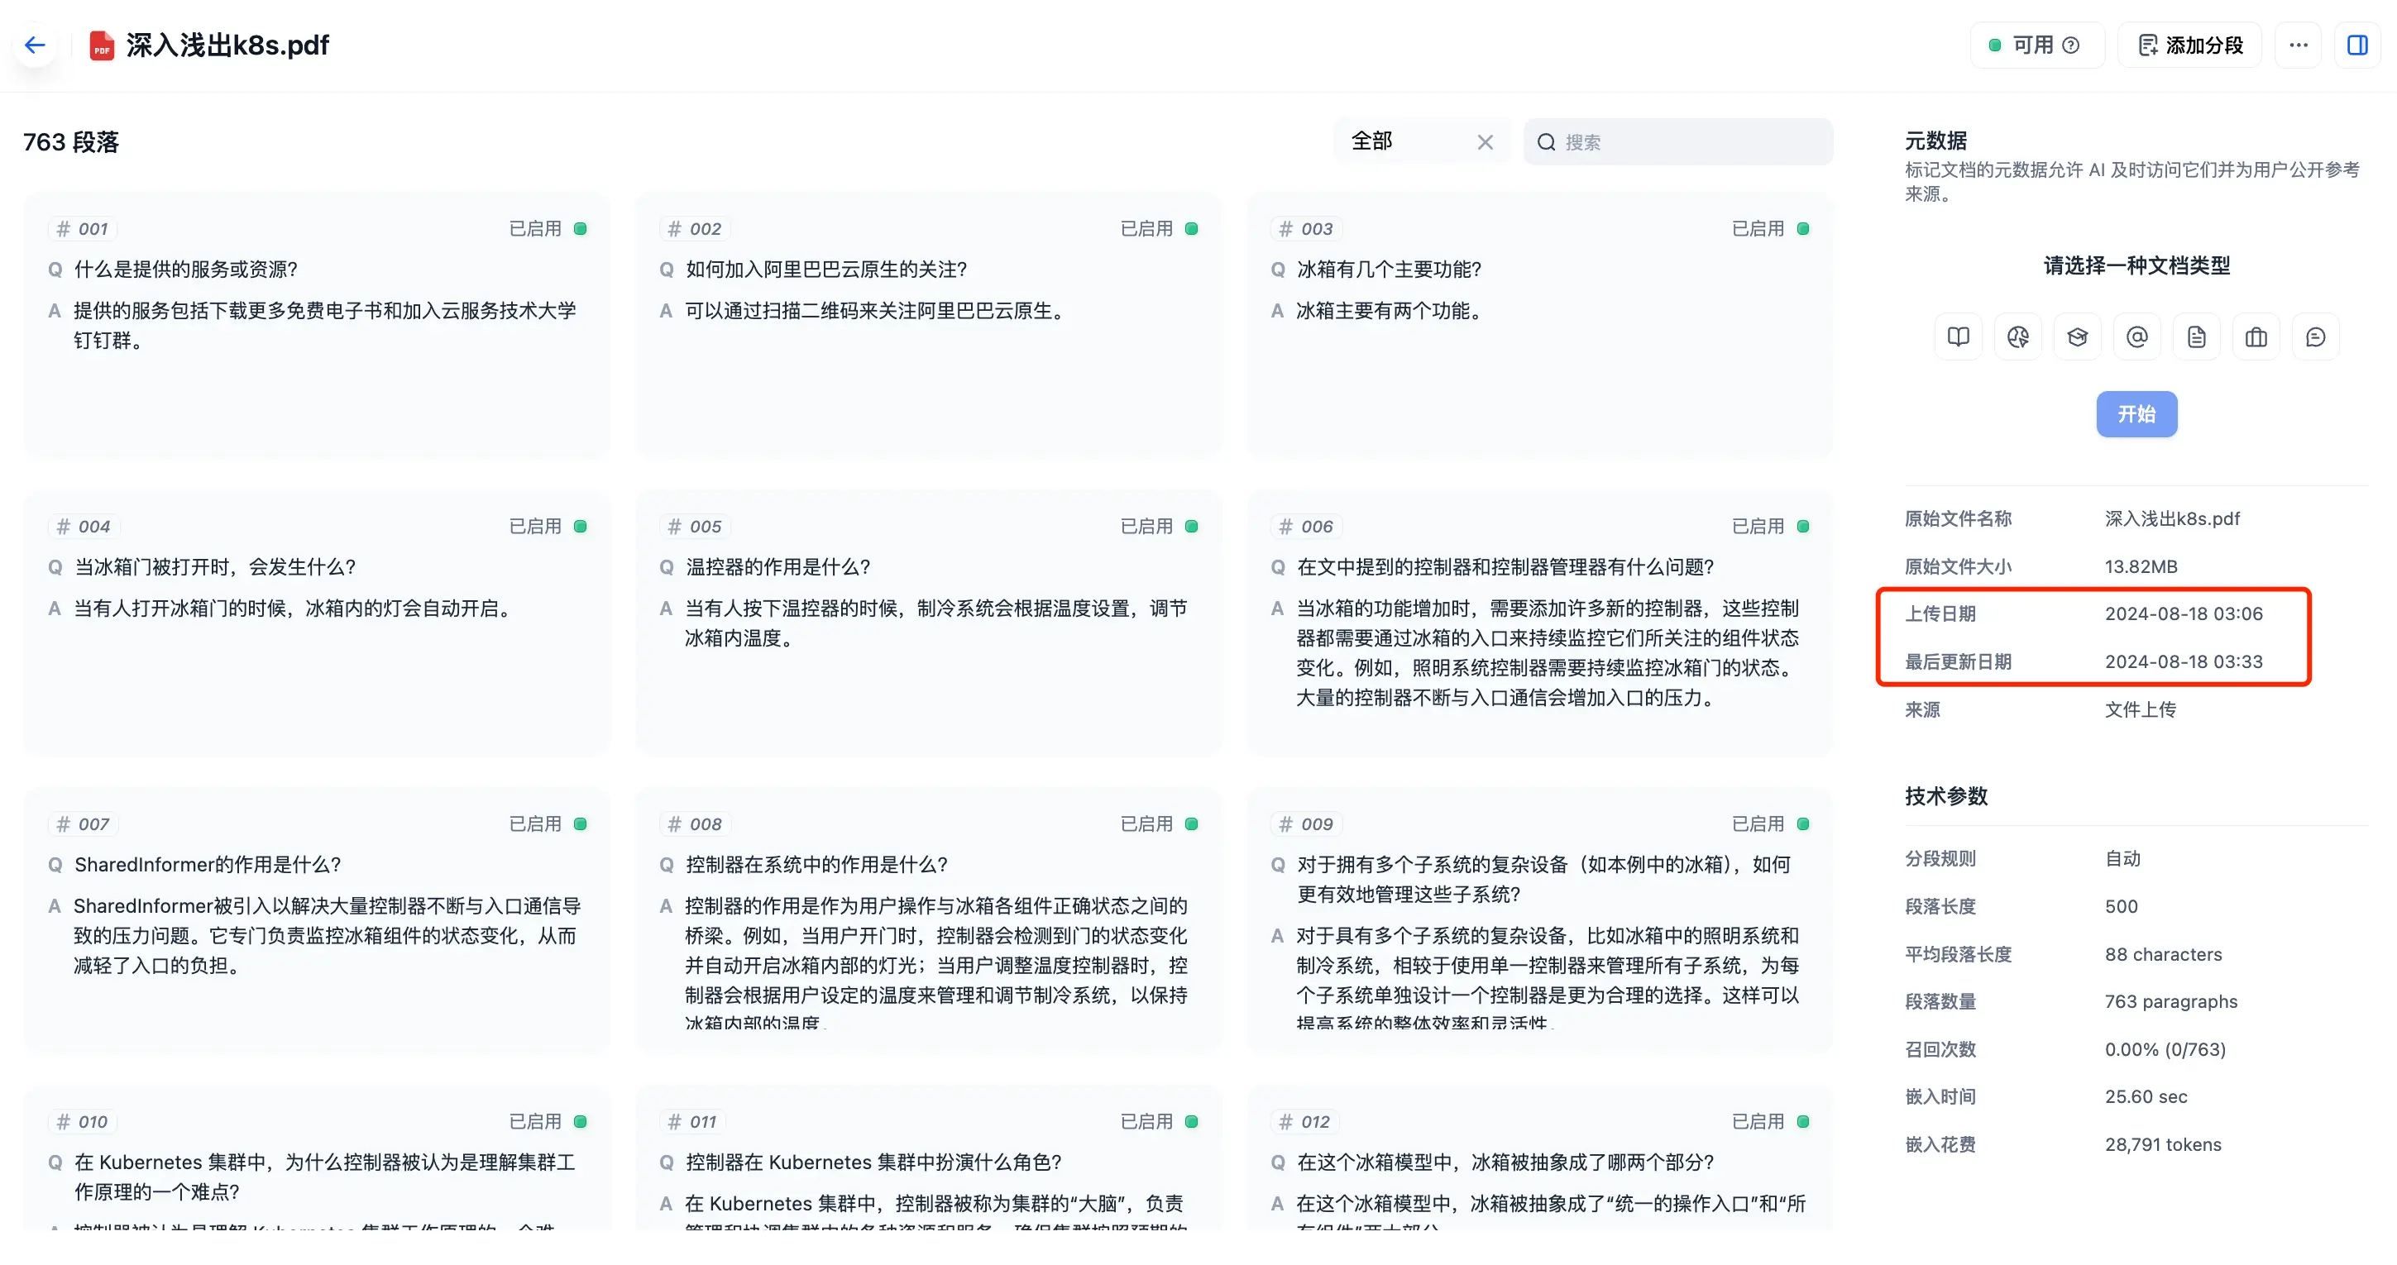Go back with the left arrow
Screen dimensions: 2397x1265
[36, 45]
